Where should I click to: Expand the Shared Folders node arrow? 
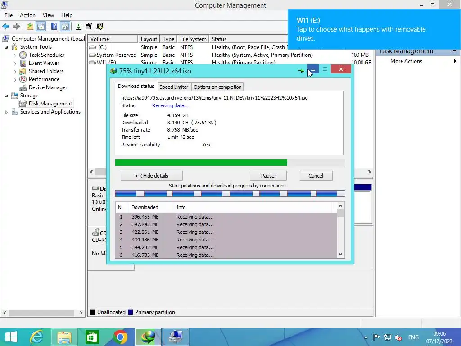click(15, 71)
